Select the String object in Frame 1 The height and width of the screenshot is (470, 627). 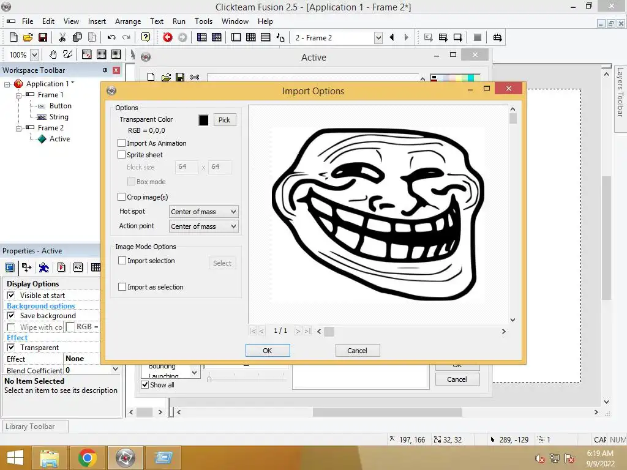(x=53, y=117)
